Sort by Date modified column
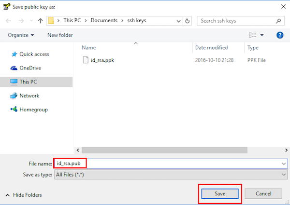The height and width of the screenshot is (205, 290). (211, 48)
